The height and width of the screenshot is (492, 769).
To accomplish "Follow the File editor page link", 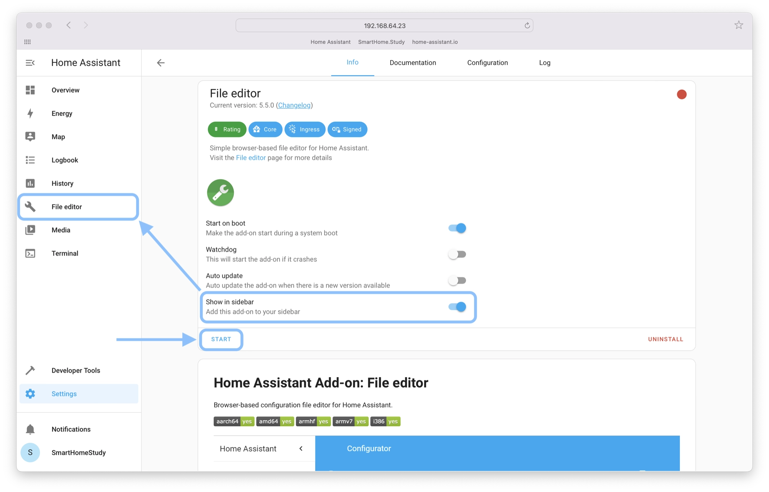I will (x=251, y=158).
